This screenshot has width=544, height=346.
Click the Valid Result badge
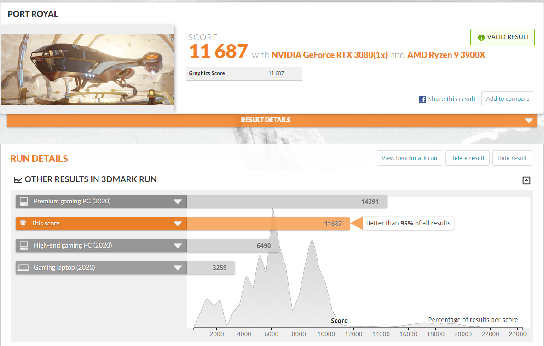[x=503, y=37]
